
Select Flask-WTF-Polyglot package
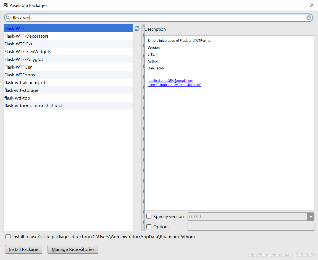tap(68, 59)
